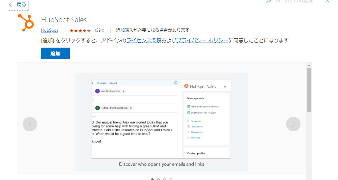
Task: Select the second carousel dot indicator
Action: [159, 179]
